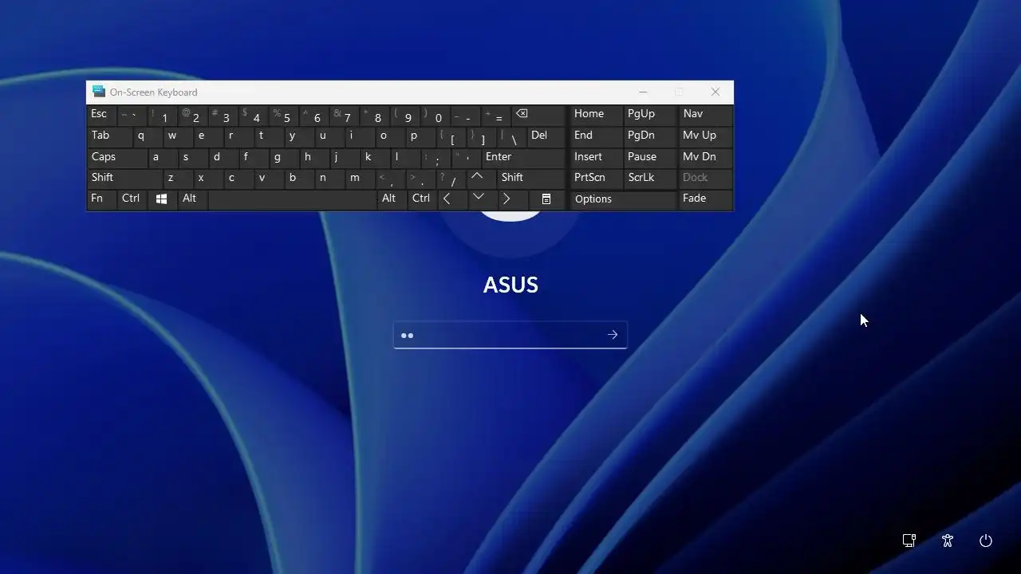Click the Nav key
1021x574 pixels.
[705, 115]
